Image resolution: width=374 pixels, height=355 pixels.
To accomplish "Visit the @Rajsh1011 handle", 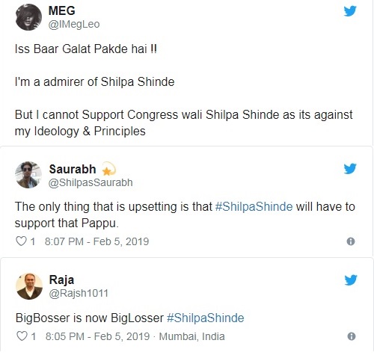I will coord(79,293).
